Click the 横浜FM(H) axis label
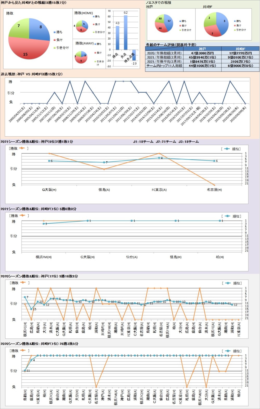This screenshot has width=260, height=409. [x=43, y=257]
